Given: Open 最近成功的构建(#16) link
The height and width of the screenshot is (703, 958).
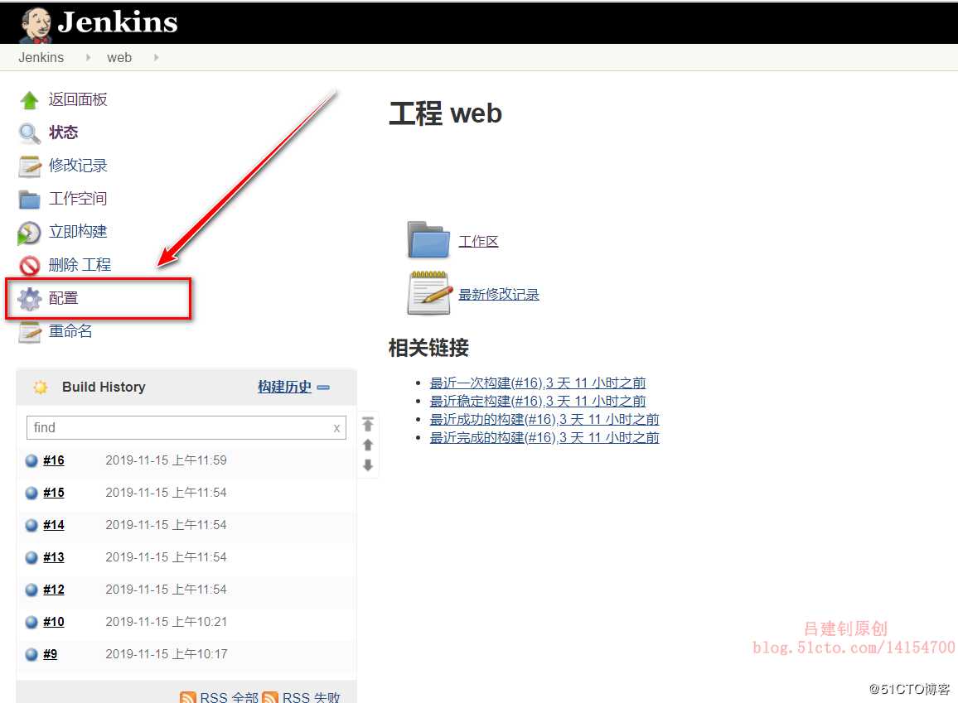Looking at the screenshot, I should pyautogui.click(x=544, y=420).
